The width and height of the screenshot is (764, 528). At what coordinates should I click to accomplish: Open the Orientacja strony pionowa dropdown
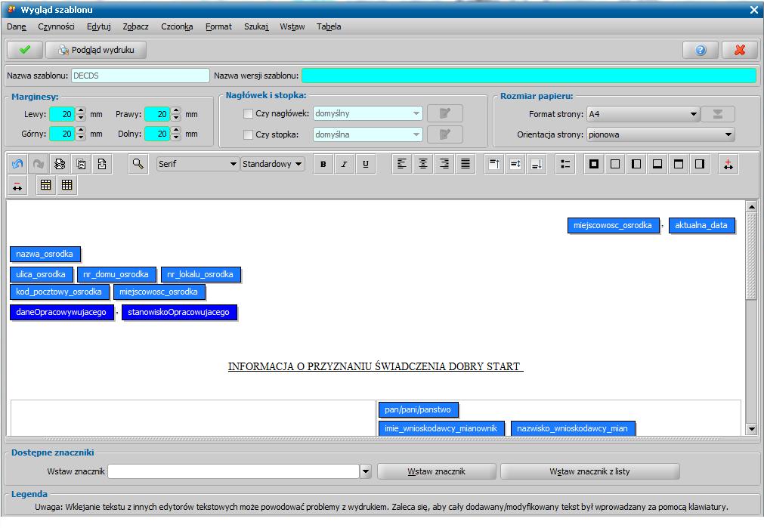click(x=660, y=134)
